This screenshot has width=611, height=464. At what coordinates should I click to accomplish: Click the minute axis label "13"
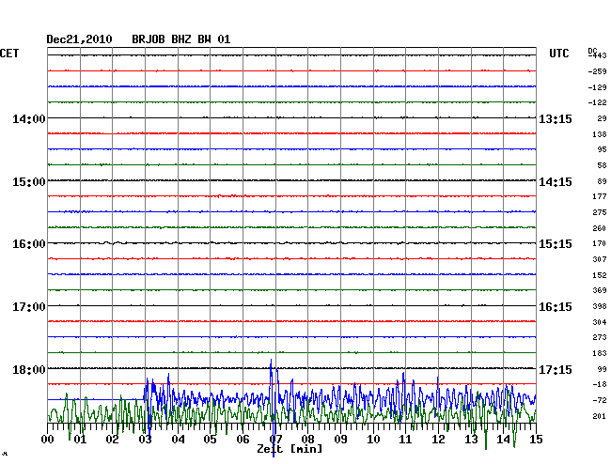(x=471, y=440)
